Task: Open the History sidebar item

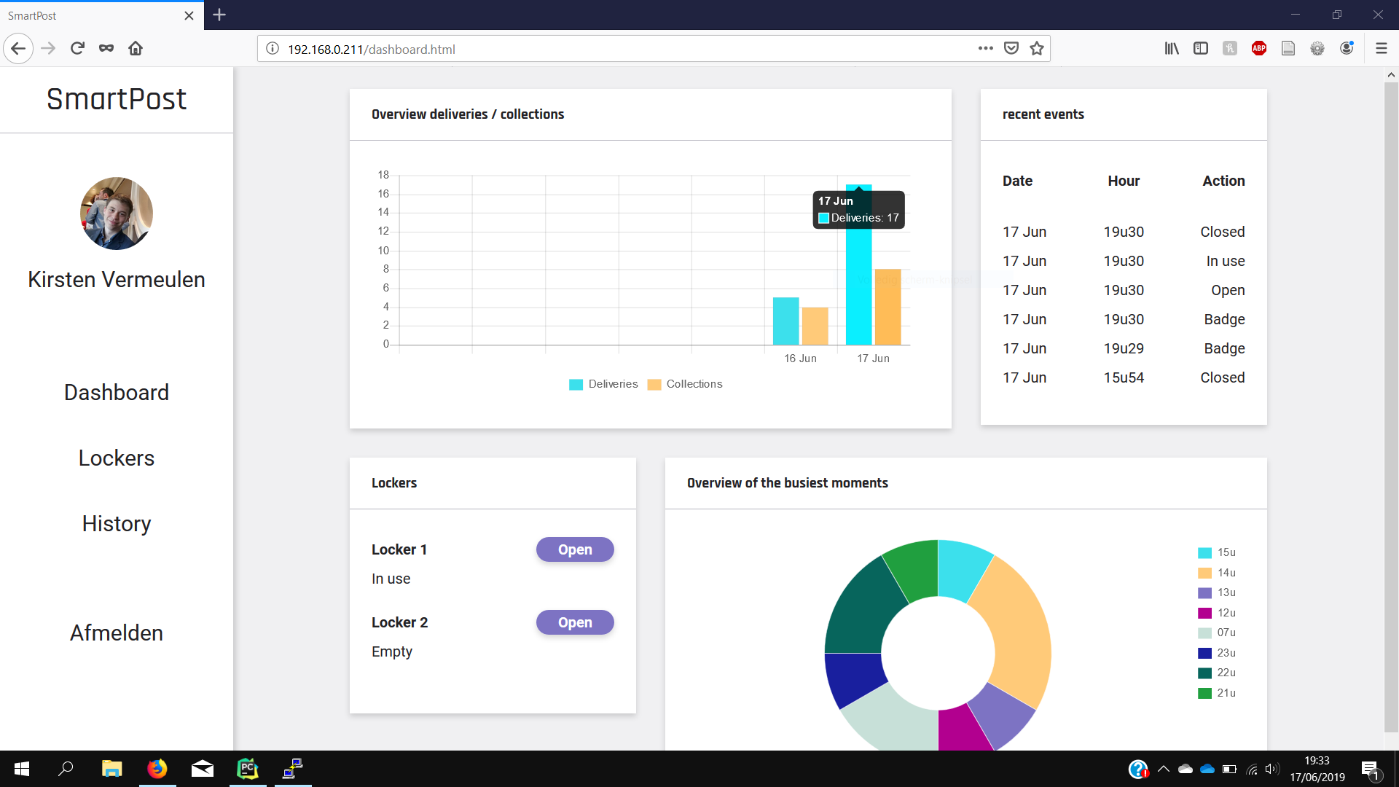Action: click(x=117, y=524)
